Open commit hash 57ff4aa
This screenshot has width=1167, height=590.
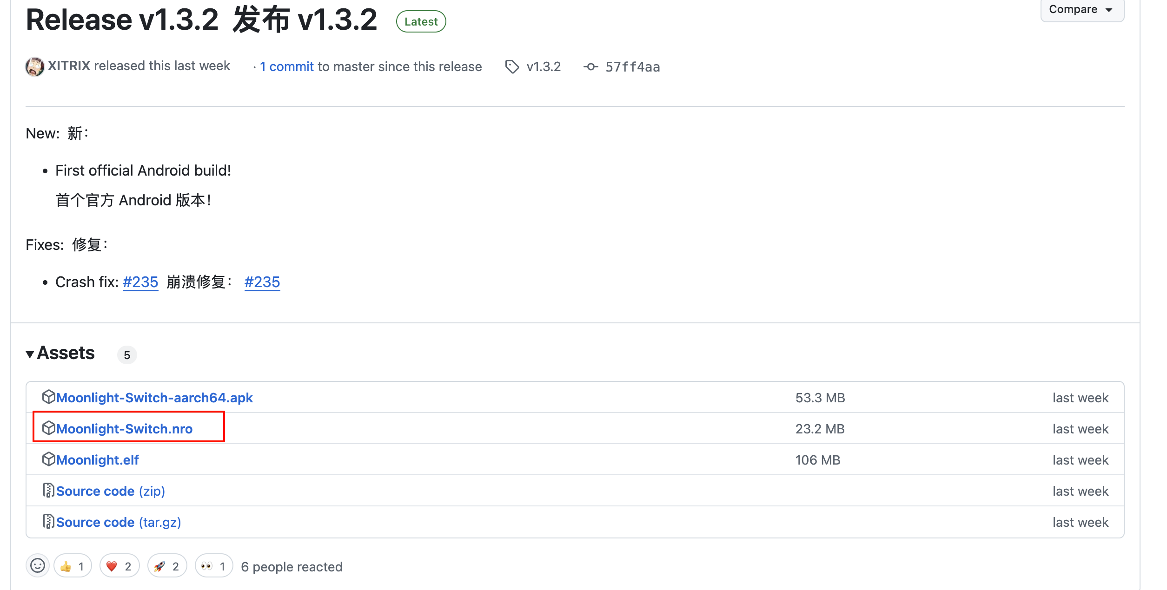click(632, 67)
